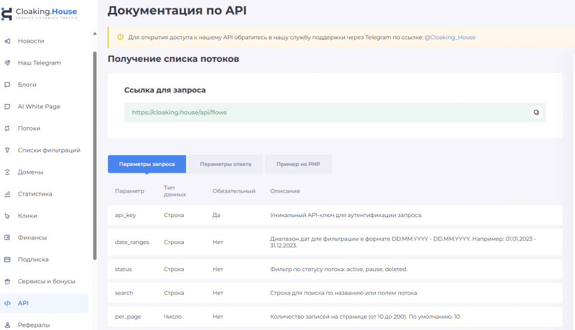Click the api_key description Уникальный API-ключ
This screenshot has width=575, height=330.
pos(346,215)
